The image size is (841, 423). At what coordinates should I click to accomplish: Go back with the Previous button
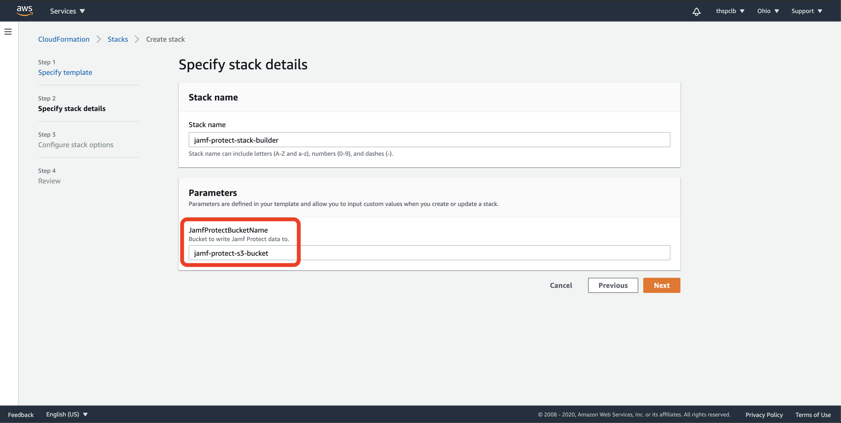(613, 285)
